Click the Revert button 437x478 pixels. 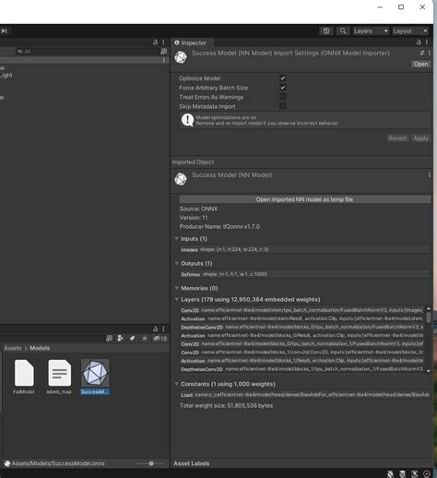(397, 138)
